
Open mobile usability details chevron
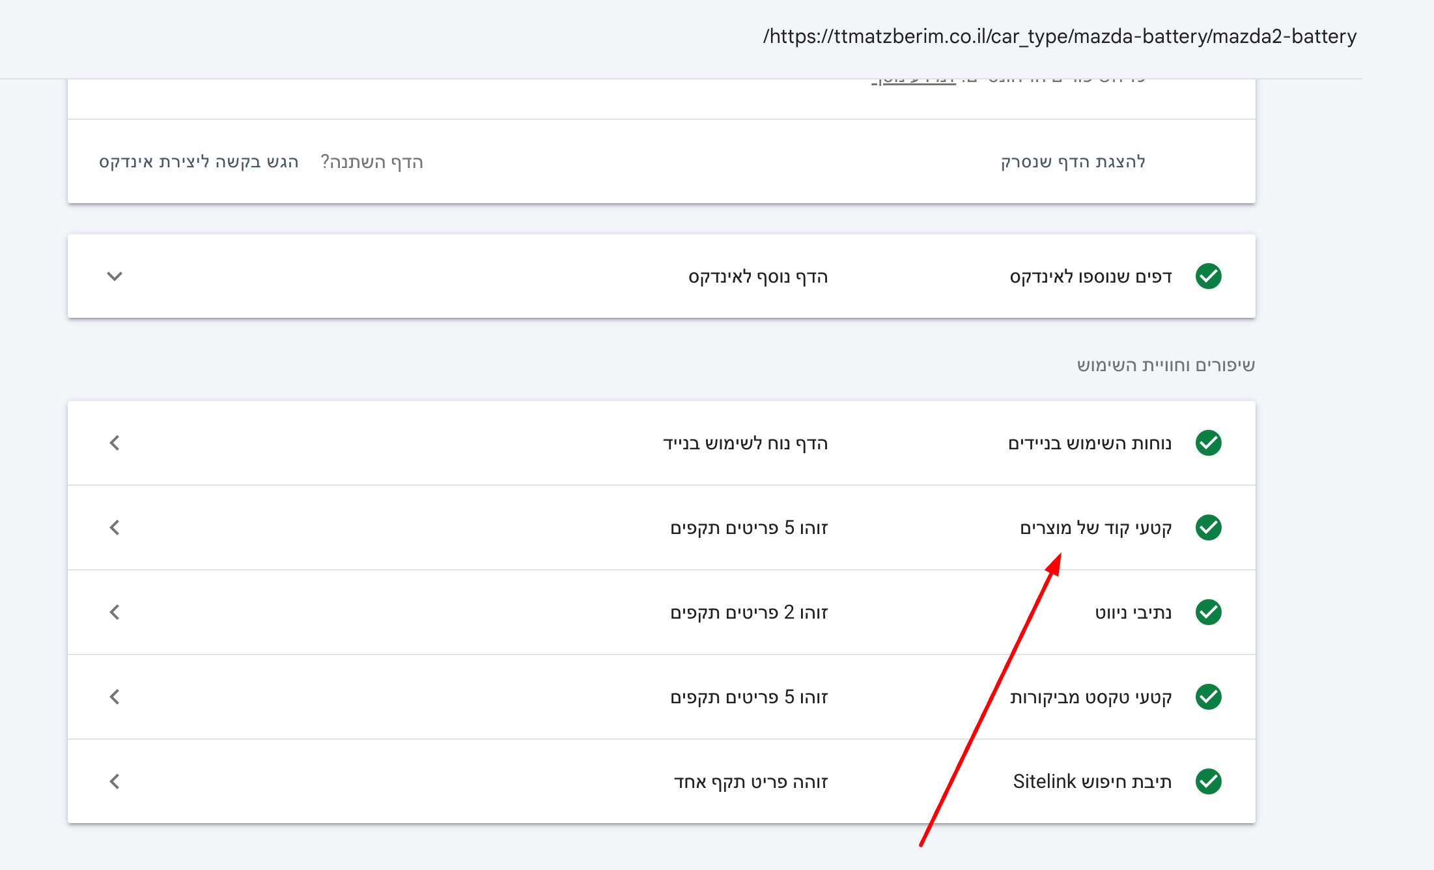coord(115,443)
